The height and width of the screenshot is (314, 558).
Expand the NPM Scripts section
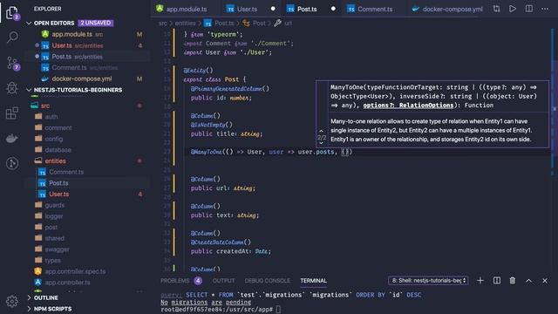click(x=87, y=309)
